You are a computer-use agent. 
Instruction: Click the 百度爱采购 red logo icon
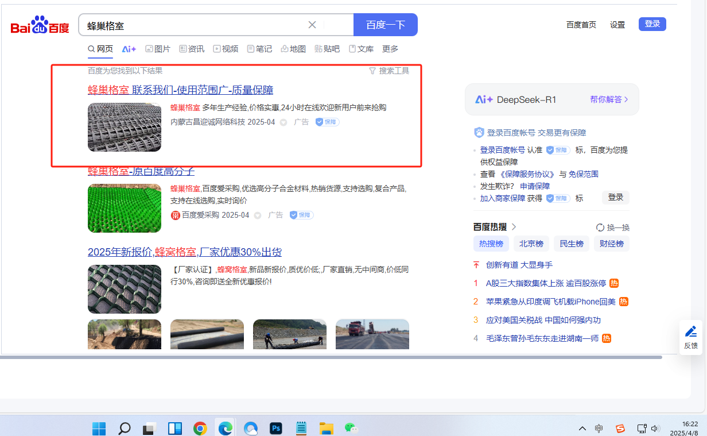coord(175,215)
